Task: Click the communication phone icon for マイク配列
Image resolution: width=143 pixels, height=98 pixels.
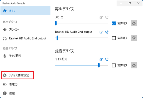Action: point(107,59)
